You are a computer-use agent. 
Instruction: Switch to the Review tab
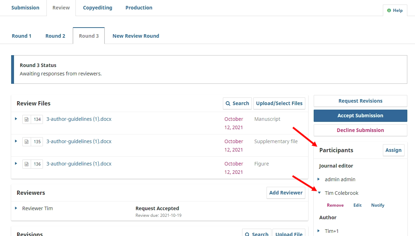tap(61, 8)
